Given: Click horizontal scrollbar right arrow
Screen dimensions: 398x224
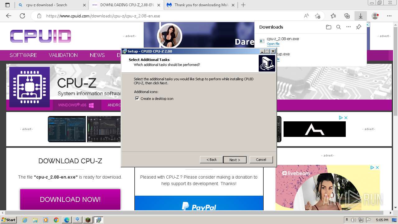Looking at the screenshot, I should [391, 213].
